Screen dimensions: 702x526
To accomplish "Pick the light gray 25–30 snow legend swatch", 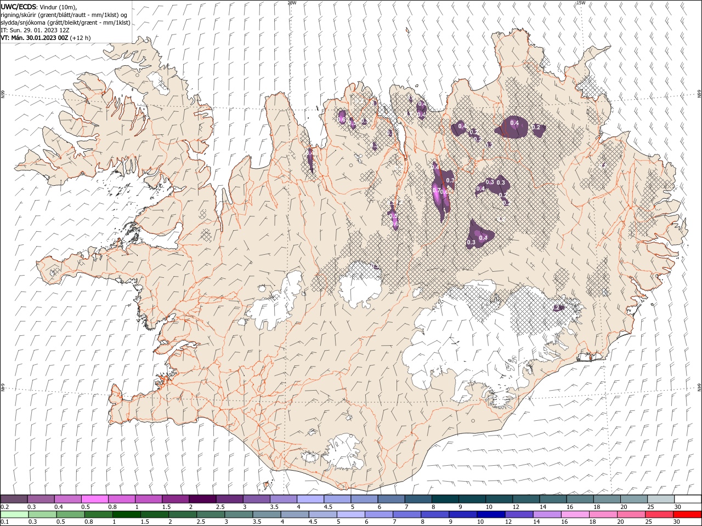I will pos(661,499).
